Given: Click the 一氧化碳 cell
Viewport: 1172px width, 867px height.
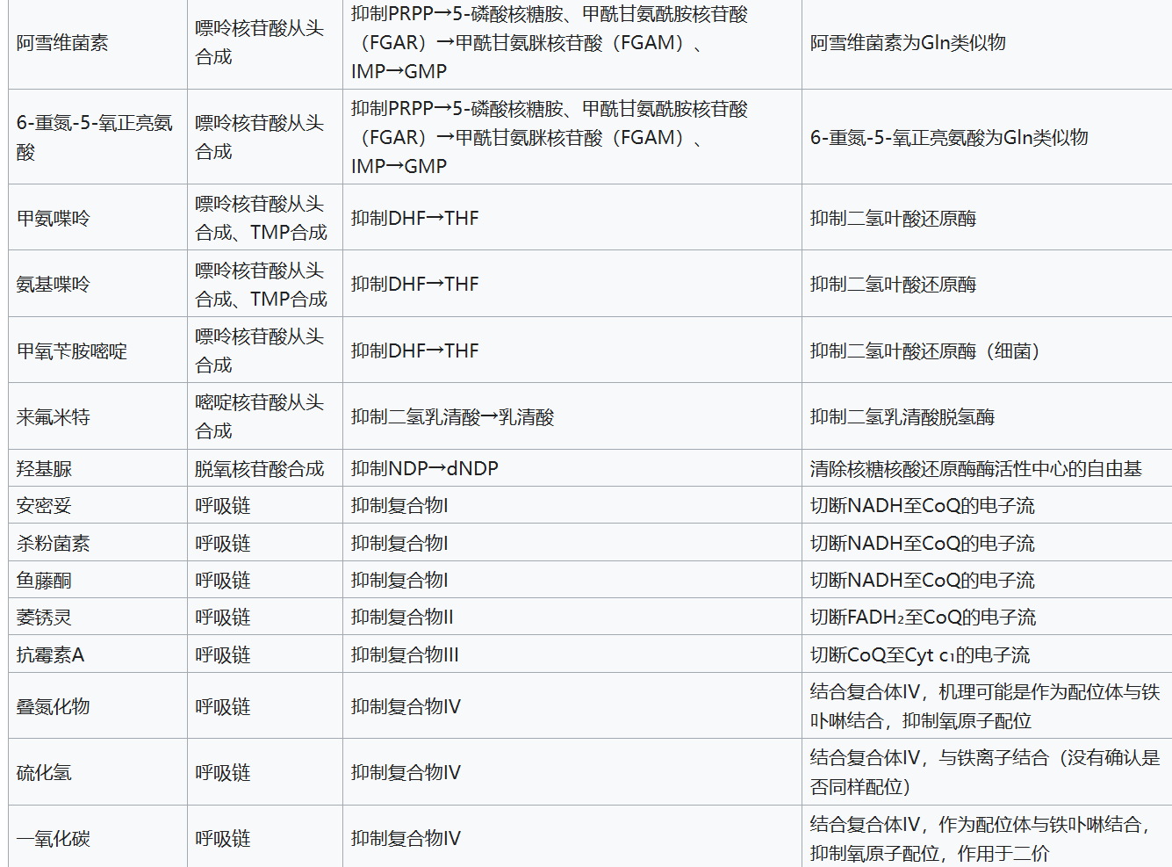Looking at the screenshot, I should [x=54, y=839].
